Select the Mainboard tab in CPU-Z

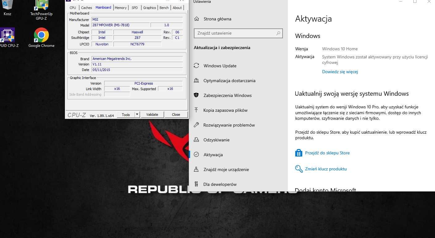coord(103,7)
